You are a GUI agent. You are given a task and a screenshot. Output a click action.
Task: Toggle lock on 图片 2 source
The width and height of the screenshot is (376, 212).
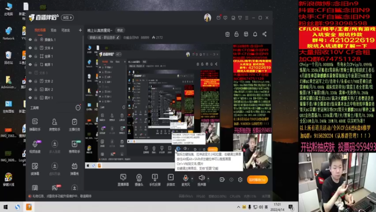click(x=36, y=90)
